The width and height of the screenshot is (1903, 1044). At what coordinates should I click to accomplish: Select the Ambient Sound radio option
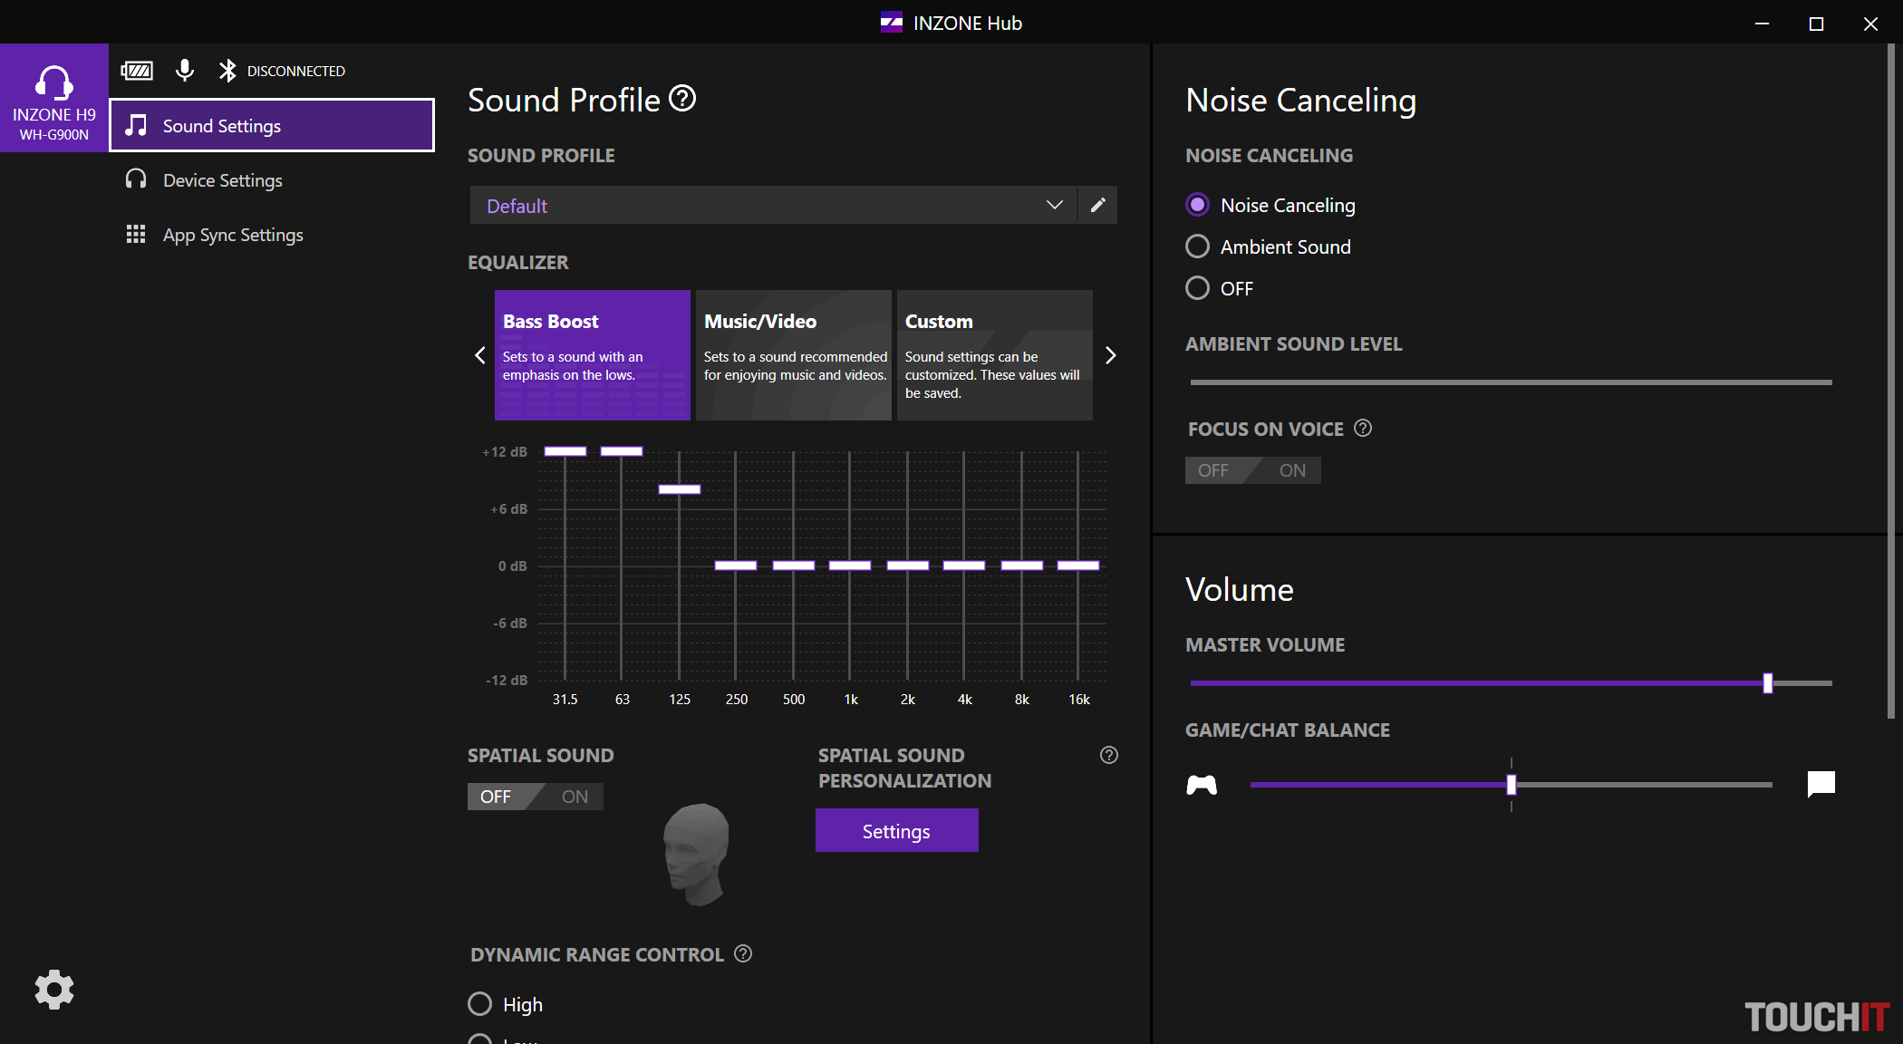coord(1197,246)
